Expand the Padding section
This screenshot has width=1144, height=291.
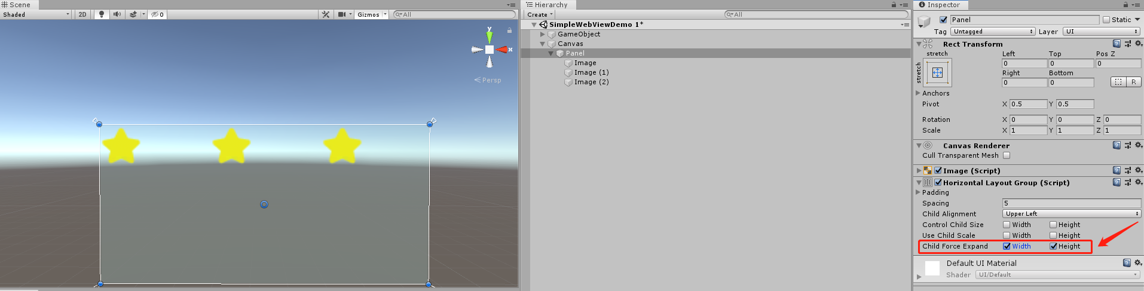point(918,192)
